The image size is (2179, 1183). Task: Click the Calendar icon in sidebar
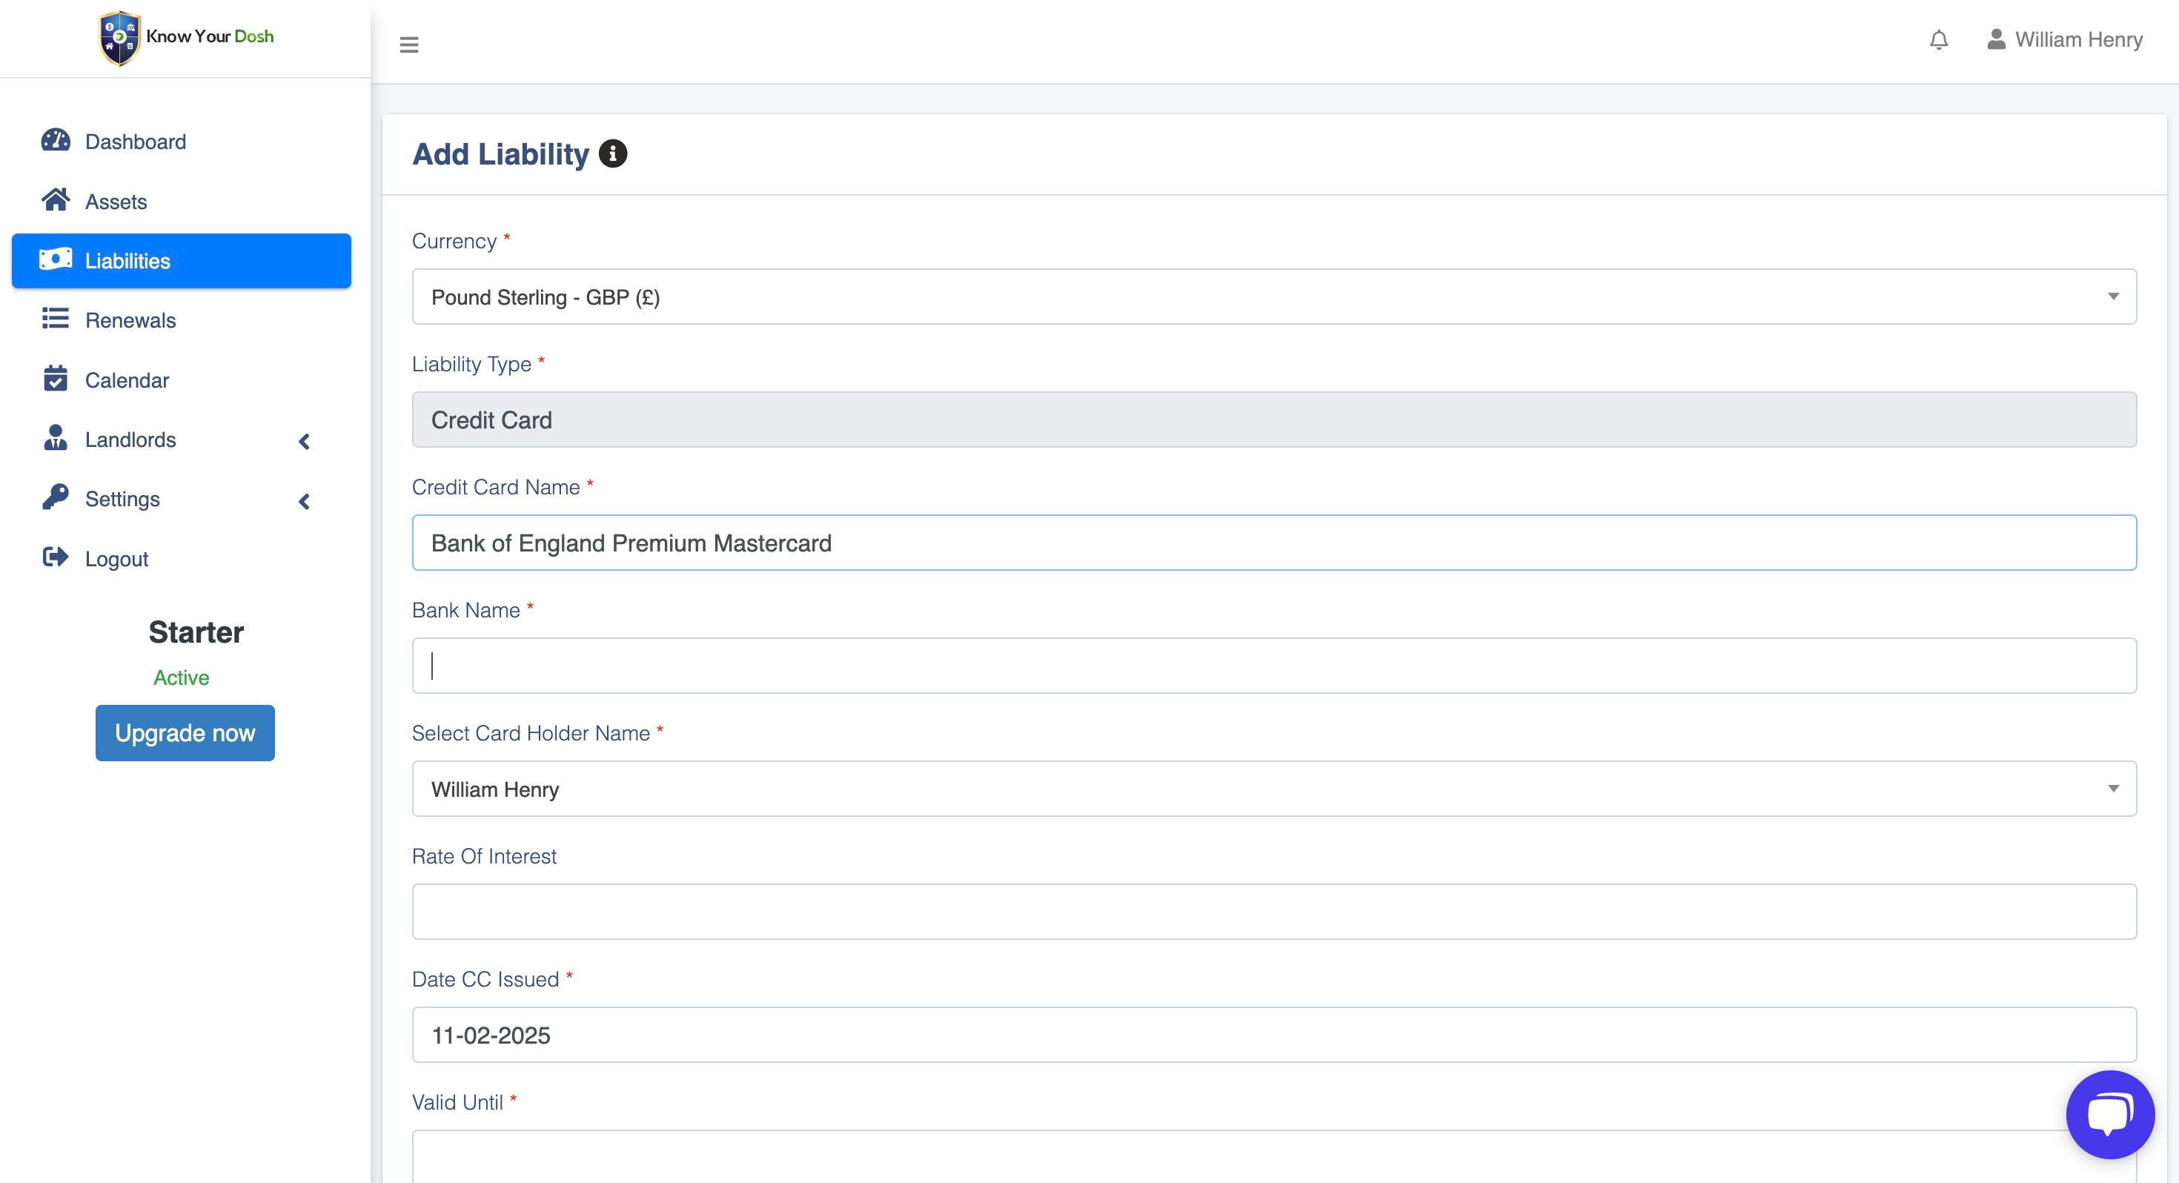(x=56, y=379)
